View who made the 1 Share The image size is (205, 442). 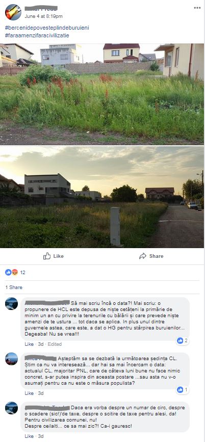tap(14, 288)
